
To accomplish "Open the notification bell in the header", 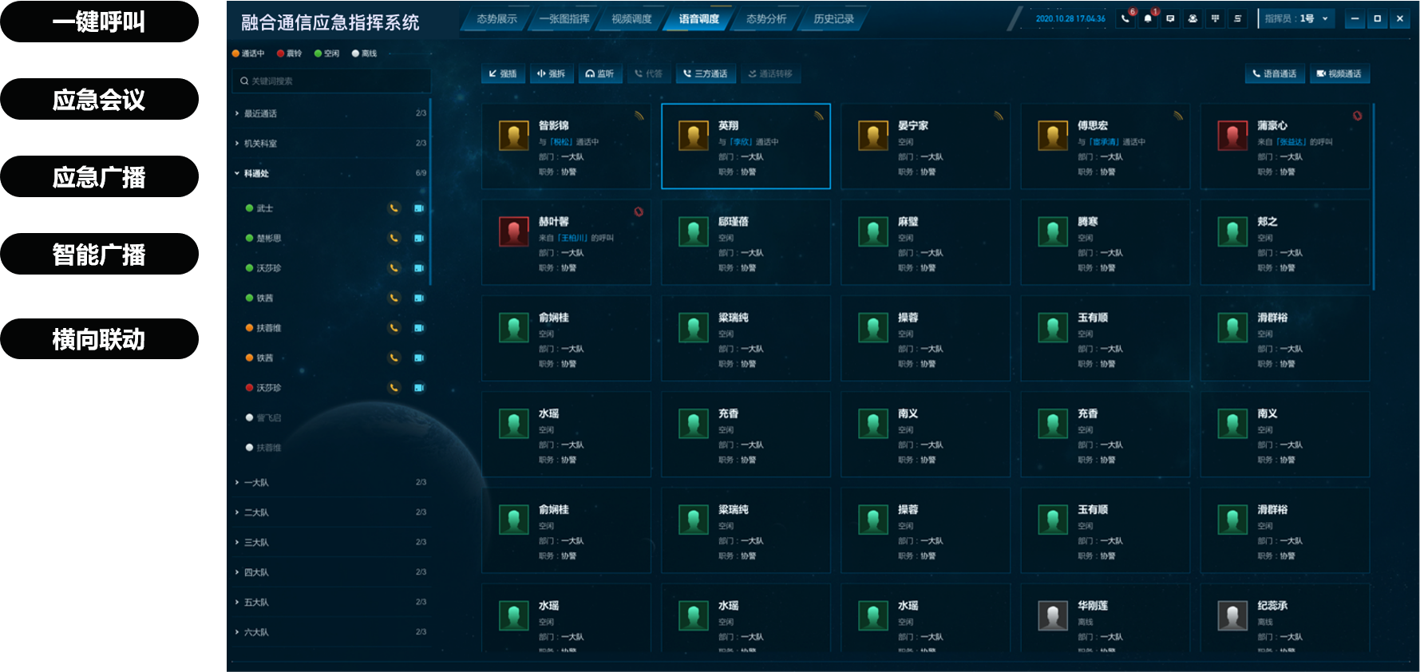I will (x=1148, y=18).
